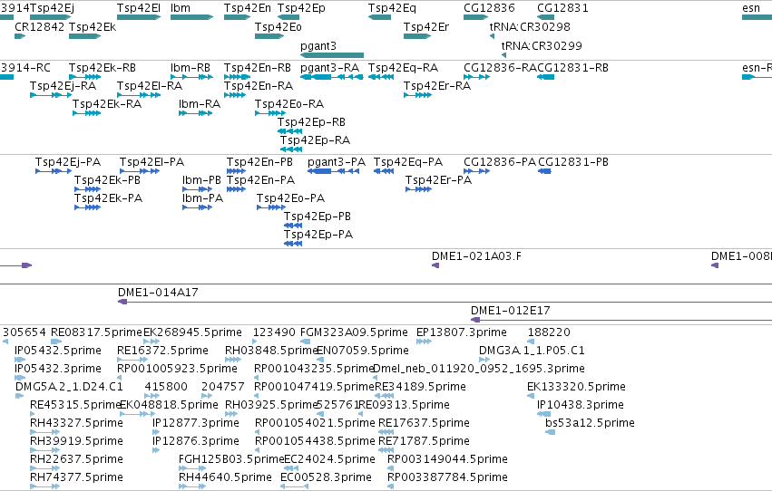772x491 pixels.
Task: Click EST EP13807.3prime
Action: click(x=424, y=342)
